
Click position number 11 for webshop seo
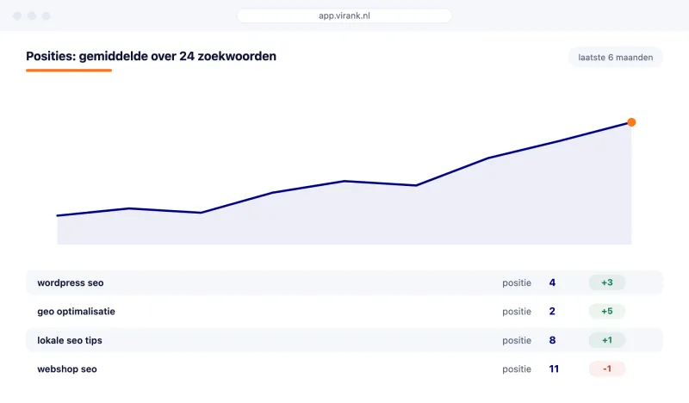(x=554, y=369)
